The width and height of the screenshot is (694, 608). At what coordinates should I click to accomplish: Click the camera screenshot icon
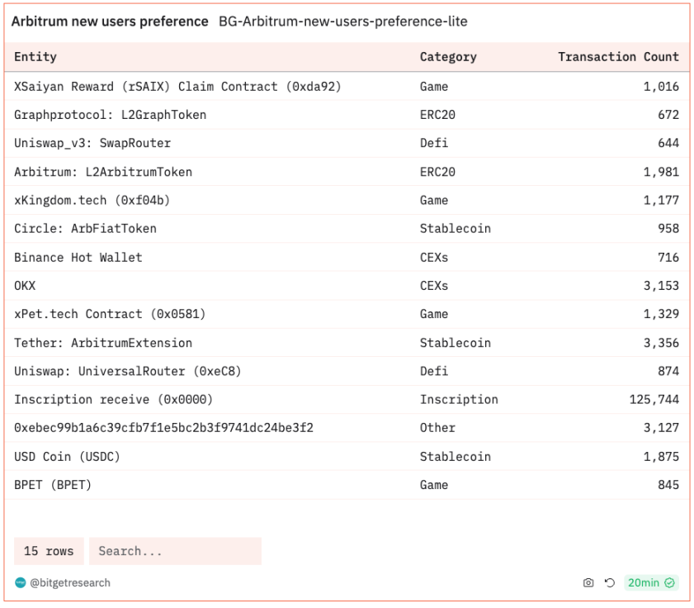coord(588,582)
